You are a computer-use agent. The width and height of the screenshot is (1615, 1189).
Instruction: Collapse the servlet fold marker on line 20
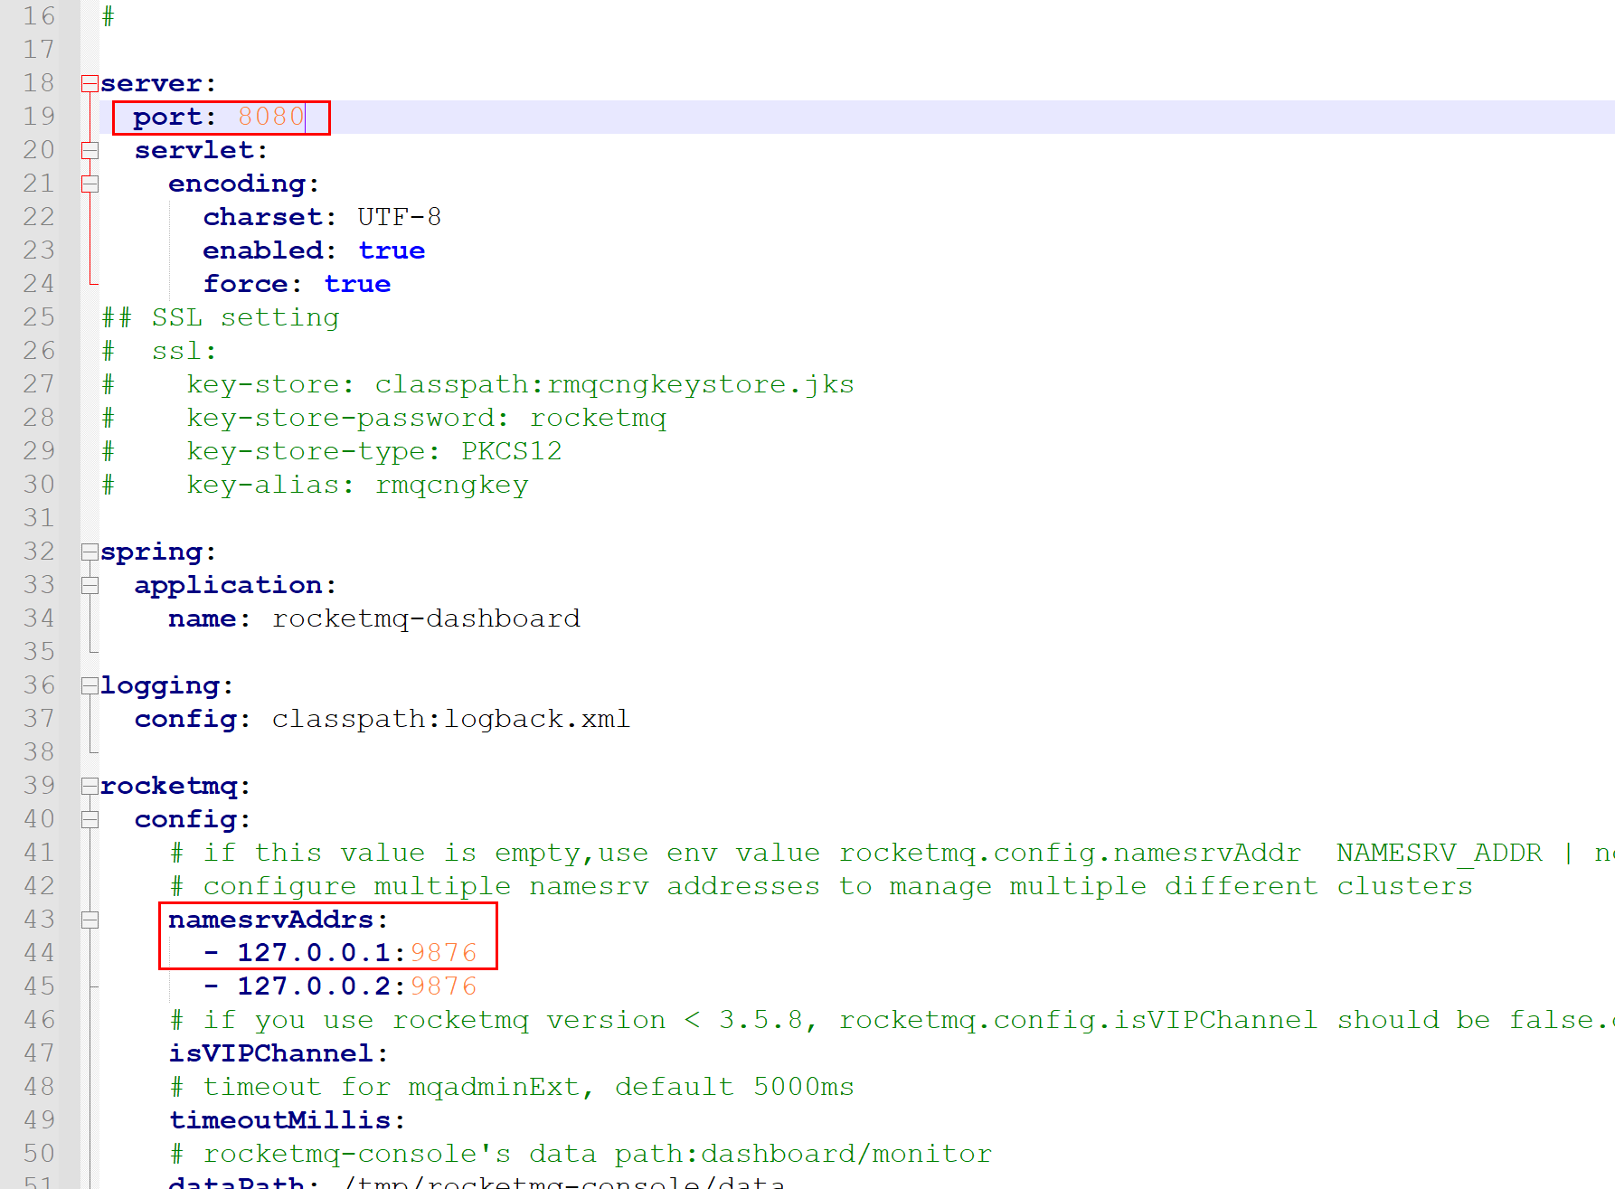pos(90,150)
